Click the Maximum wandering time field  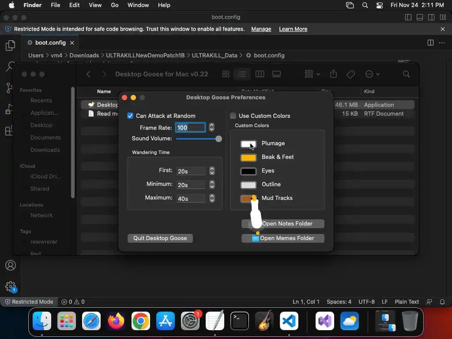[191, 198]
